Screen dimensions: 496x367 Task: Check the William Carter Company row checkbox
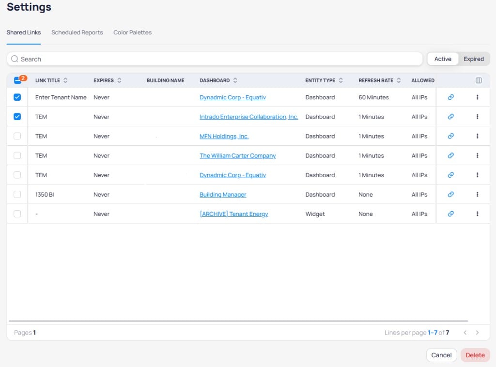[17, 155]
